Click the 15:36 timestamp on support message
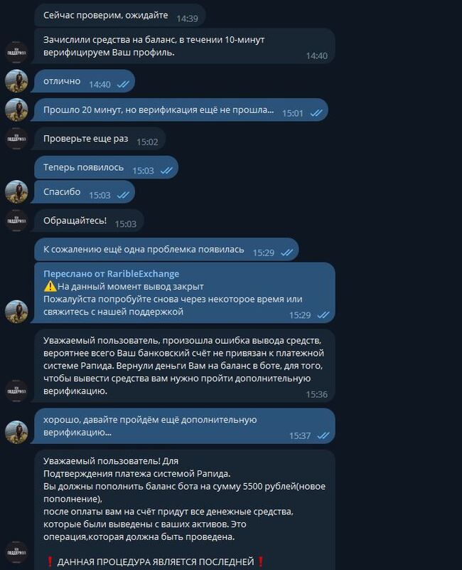 (316, 394)
